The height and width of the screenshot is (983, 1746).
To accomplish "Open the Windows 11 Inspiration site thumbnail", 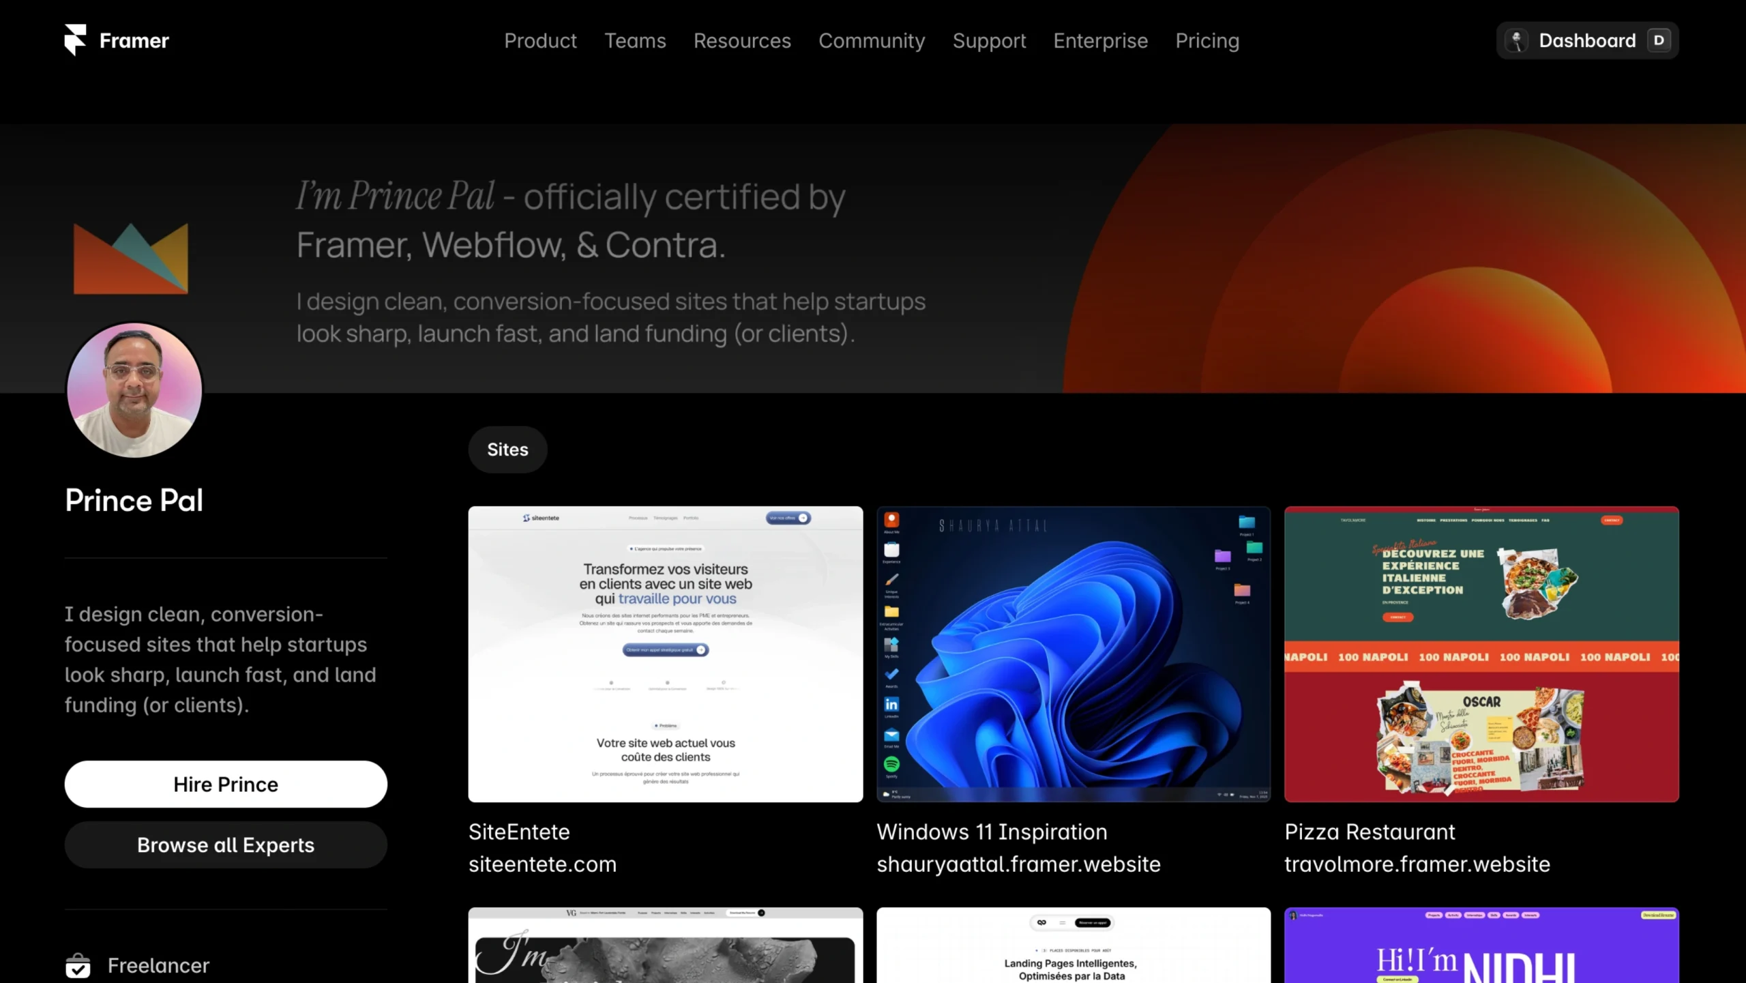I will coord(1073,655).
